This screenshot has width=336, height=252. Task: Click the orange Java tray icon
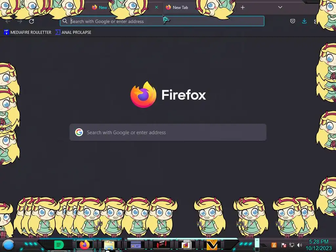point(274,245)
